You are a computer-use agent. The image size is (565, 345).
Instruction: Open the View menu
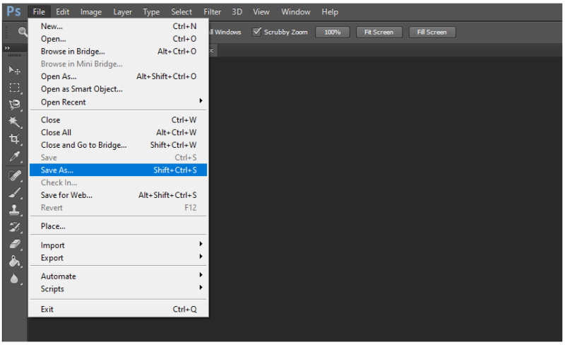(x=261, y=12)
